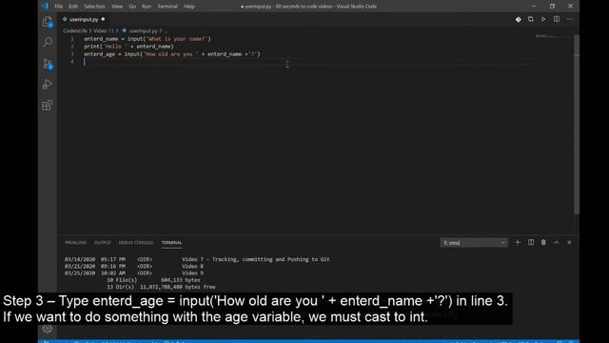Click the Python file icon on userinput.py tab
The width and height of the screenshot is (609, 343).
65,19
